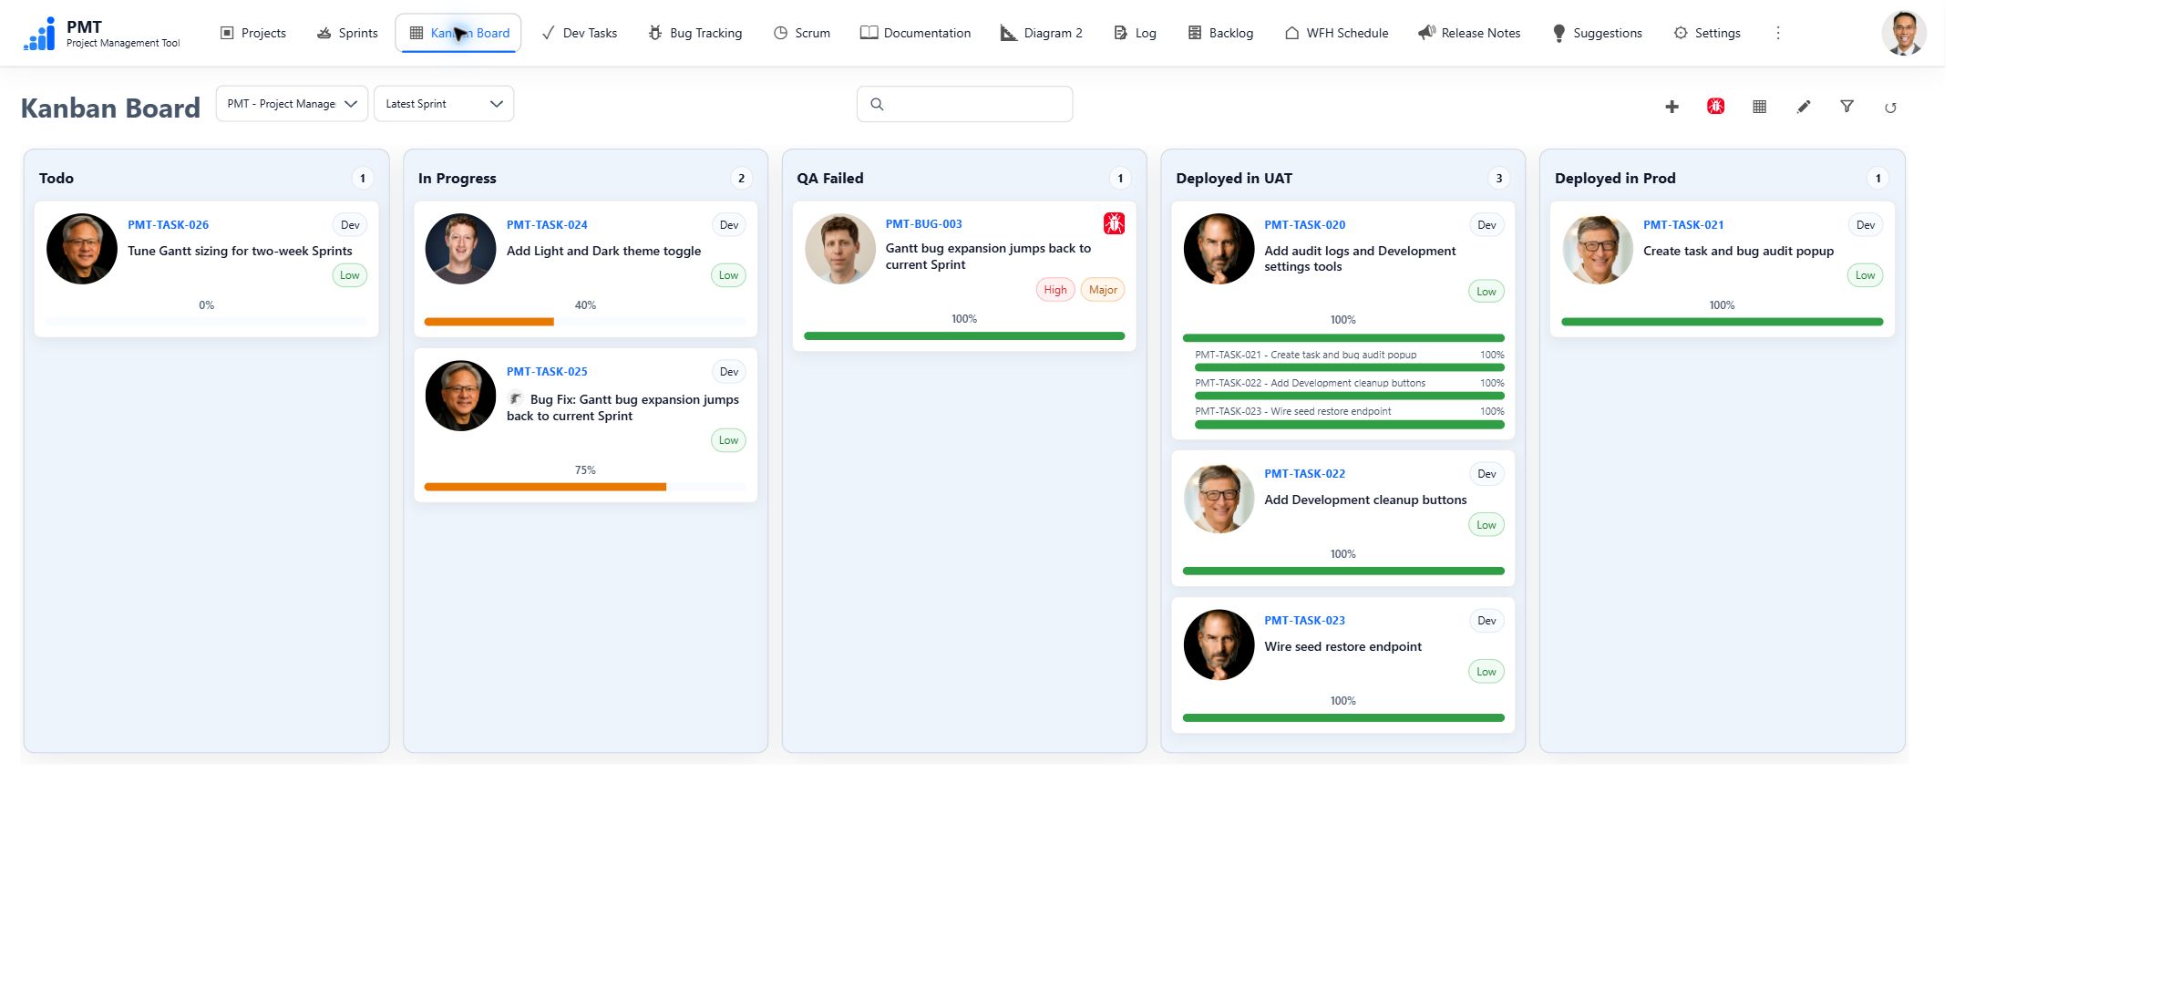This screenshot has height=1000, width=2160.
Task: Open the Bug Tracking tab
Action: pyautogui.click(x=694, y=33)
